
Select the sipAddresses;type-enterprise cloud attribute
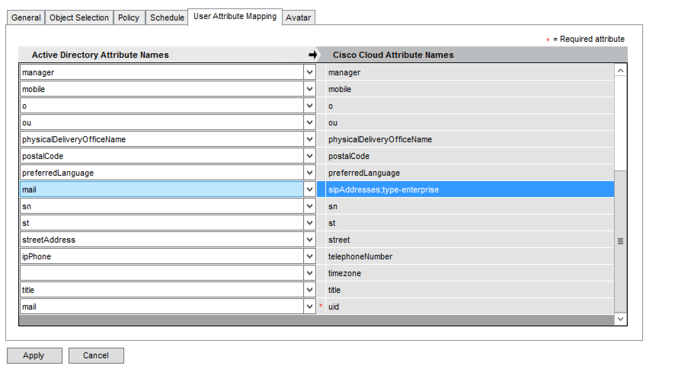click(x=470, y=189)
